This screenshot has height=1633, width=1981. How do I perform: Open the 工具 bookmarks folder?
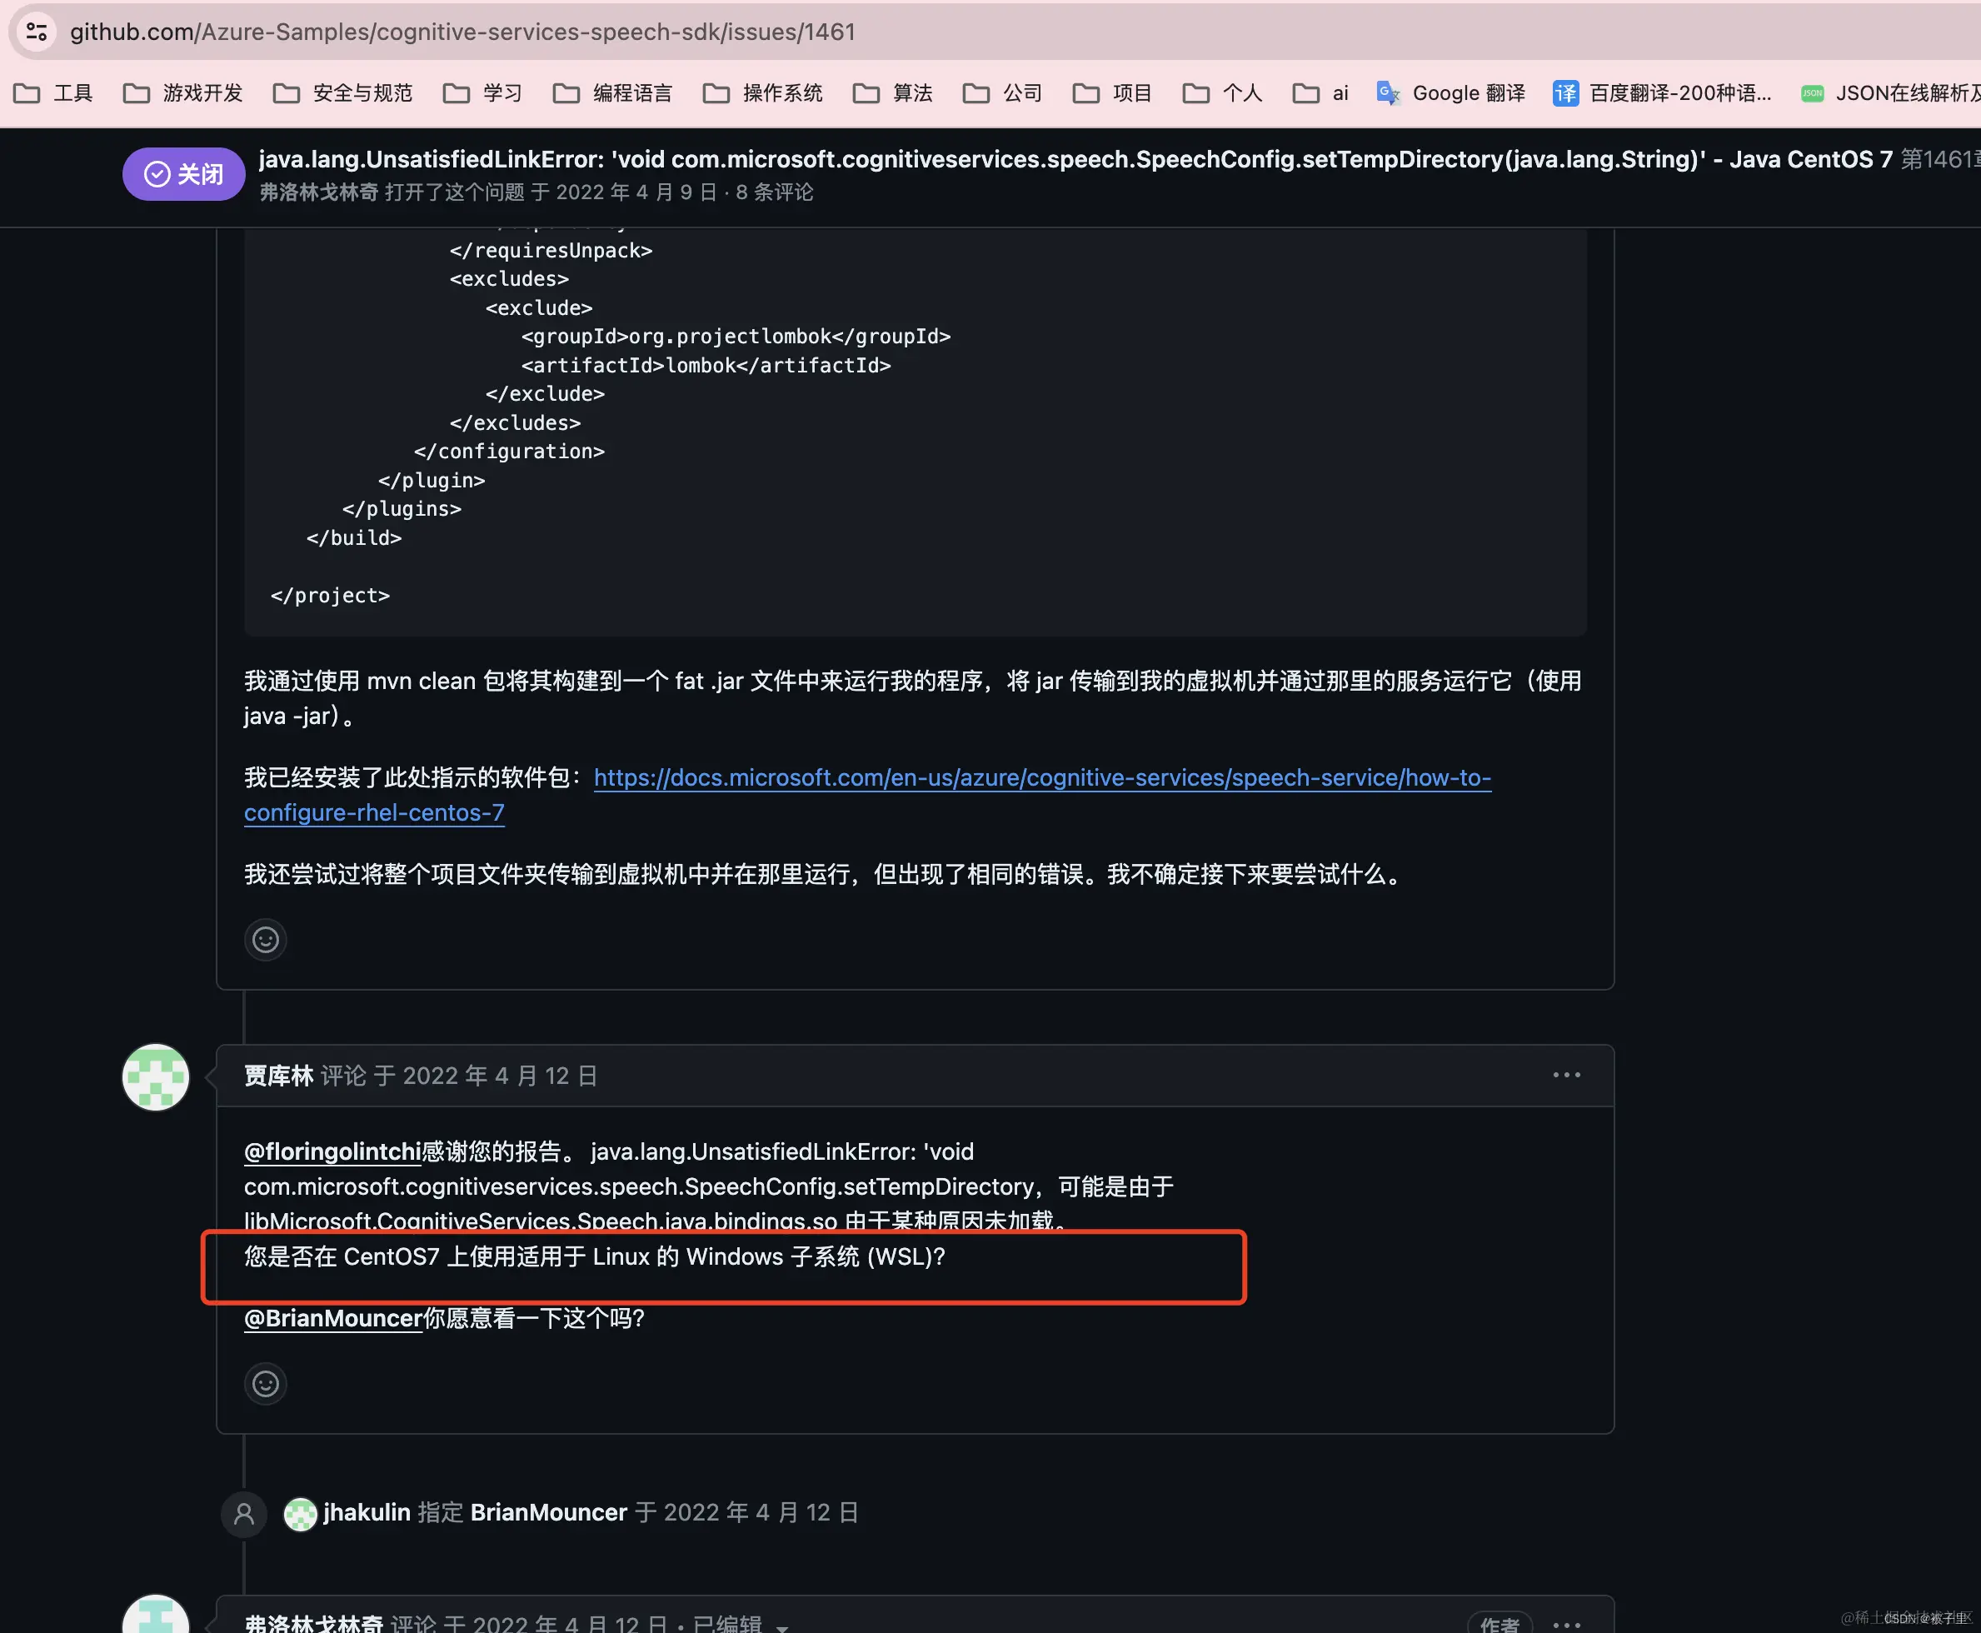point(75,92)
